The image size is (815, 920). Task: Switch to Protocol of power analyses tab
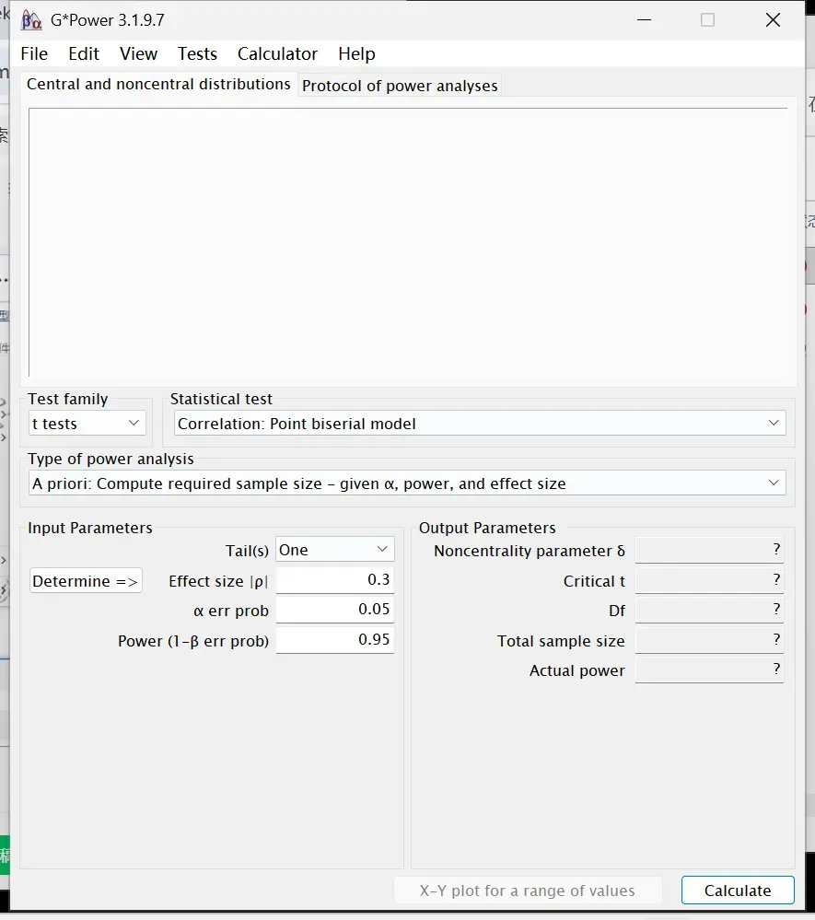click(400, 86)
